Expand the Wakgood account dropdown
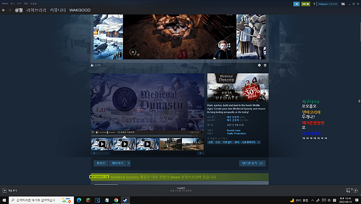361x204 pixels. (328, 4)
